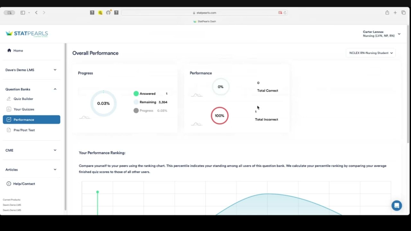
Task: Click the green Answered legend dot
Action: [136, 94]
